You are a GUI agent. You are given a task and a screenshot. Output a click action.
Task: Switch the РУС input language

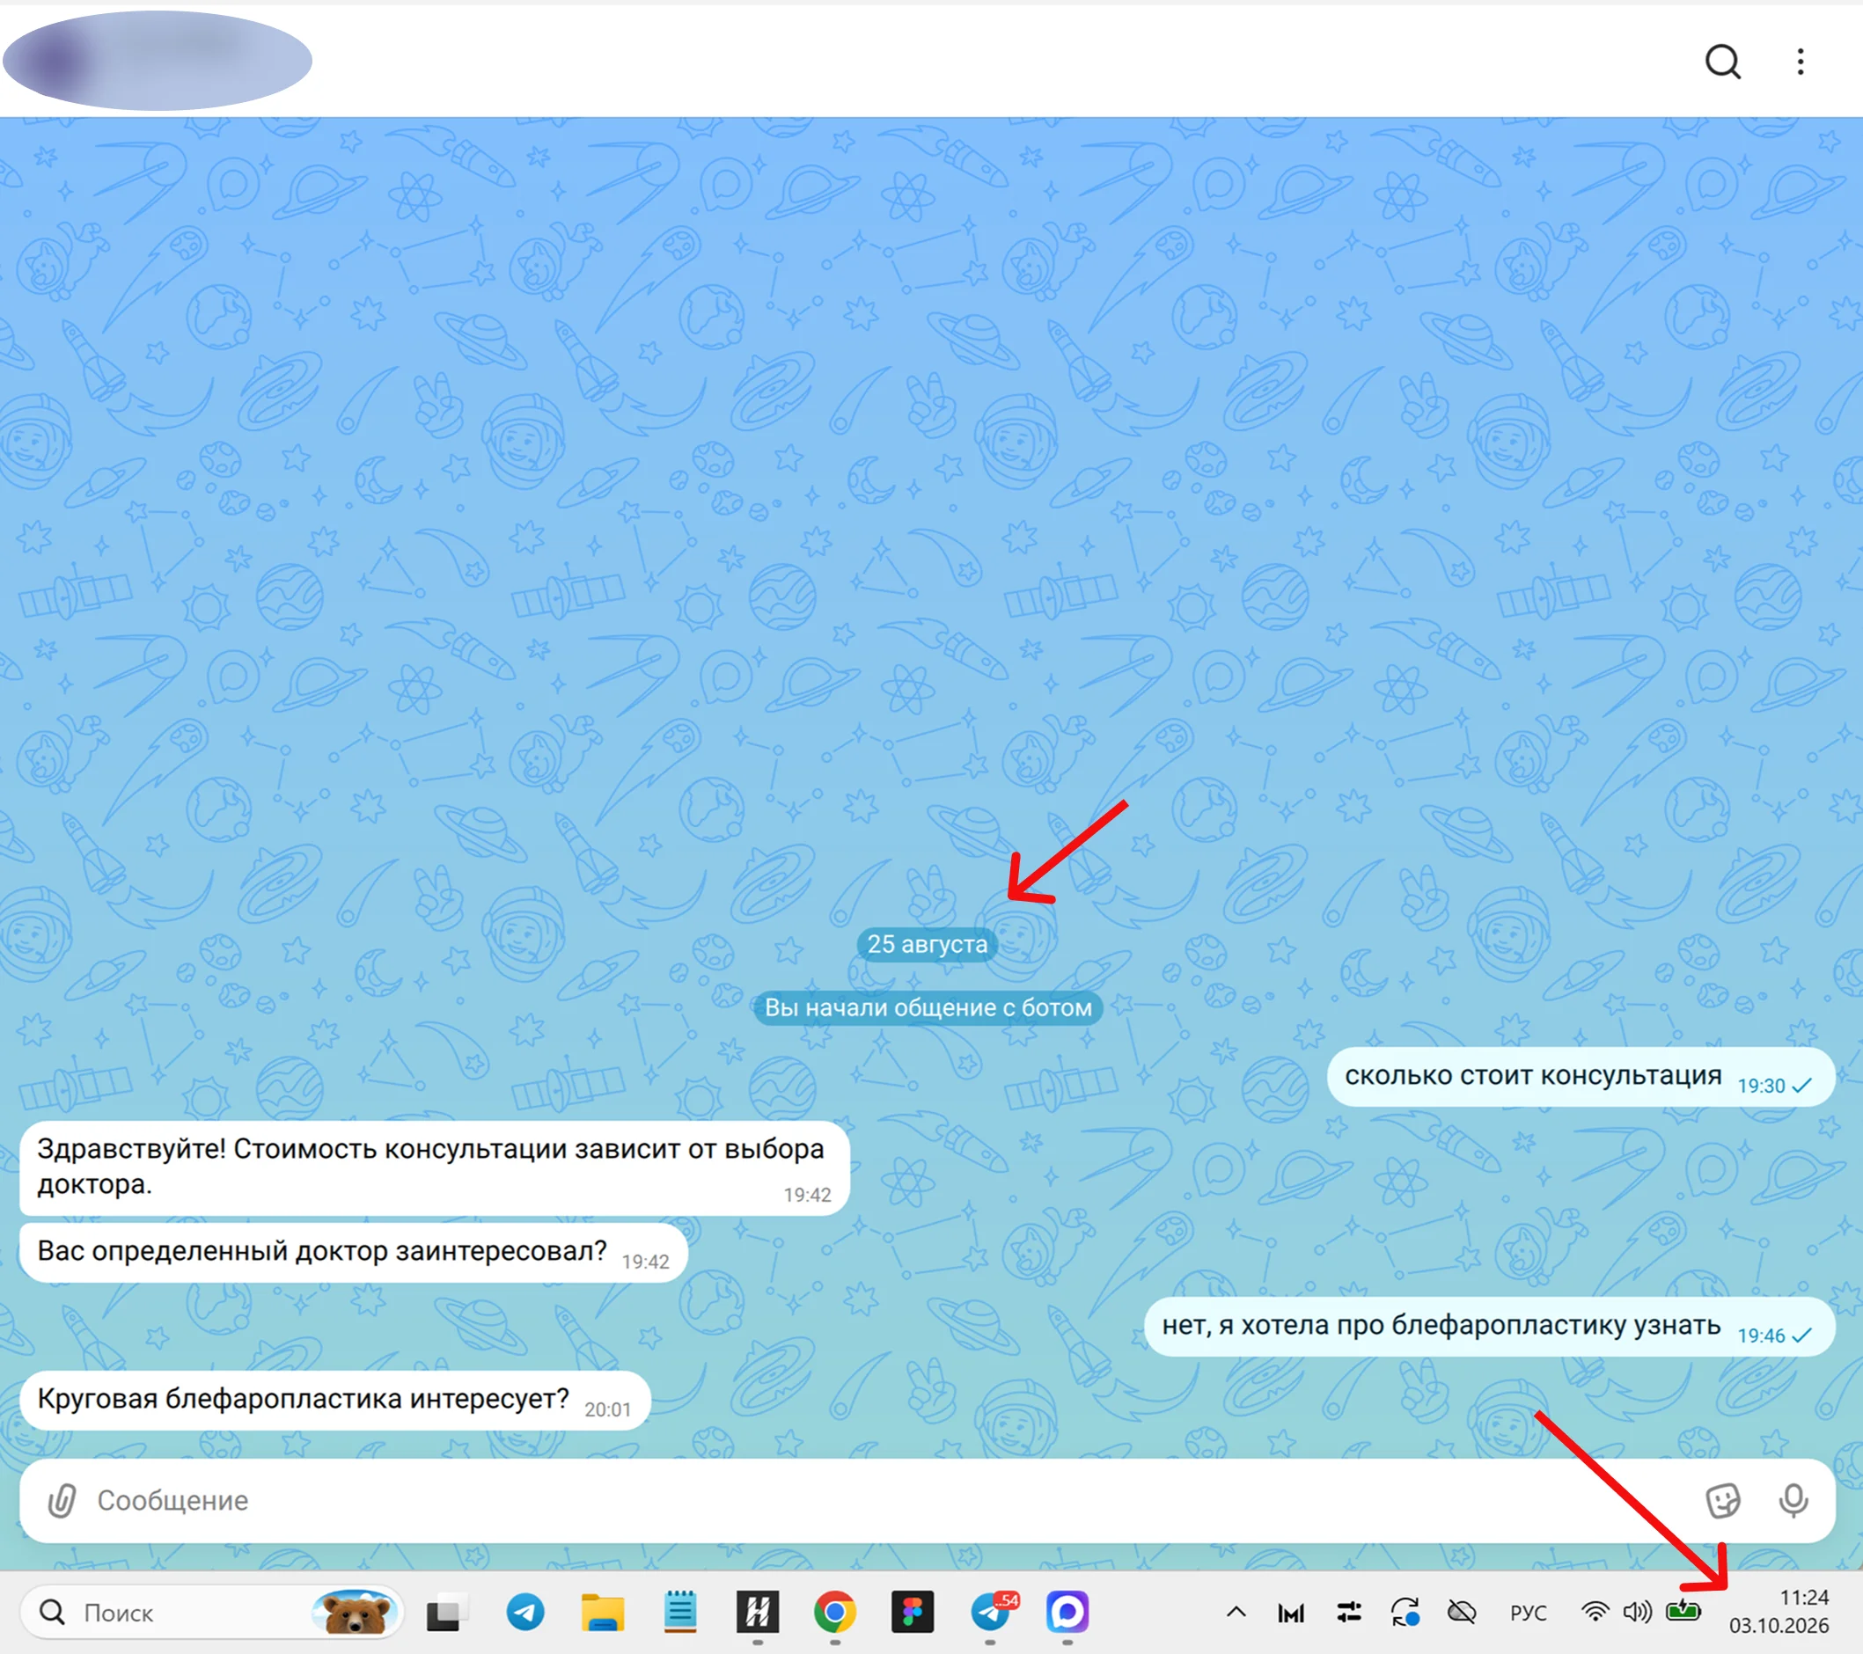point(1529,1613)
